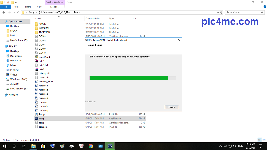Click the Back navigation arrow
The image size is (267, 150).
coord(4,13)
